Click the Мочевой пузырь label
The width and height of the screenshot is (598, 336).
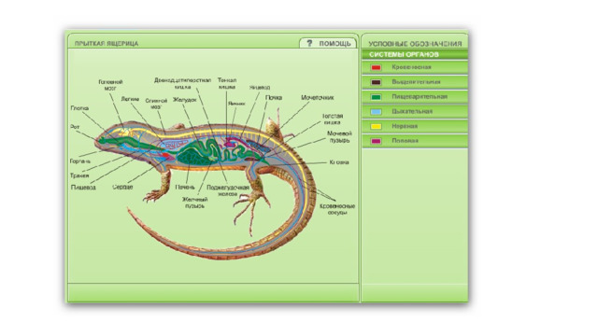pos(339,137)
